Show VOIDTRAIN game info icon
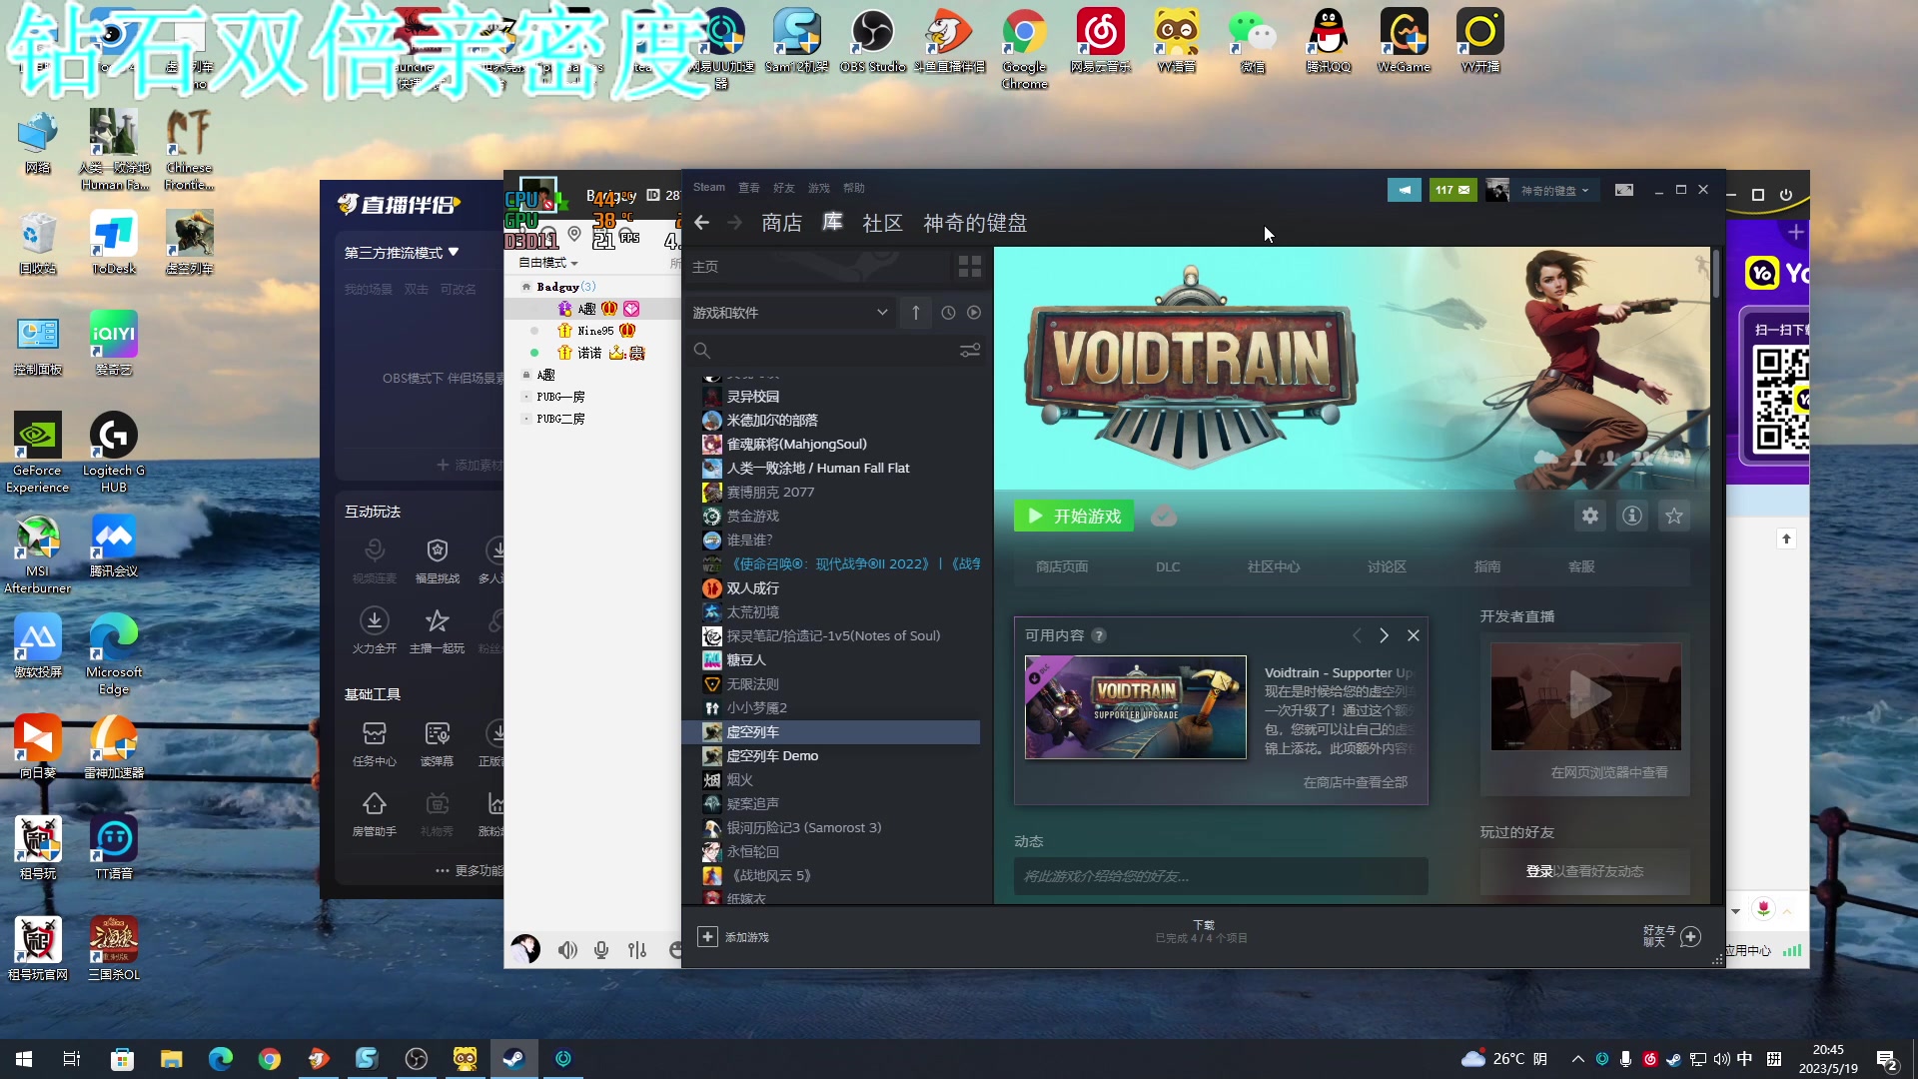Viewport: 1918px width, 1079px height. 1632,517
